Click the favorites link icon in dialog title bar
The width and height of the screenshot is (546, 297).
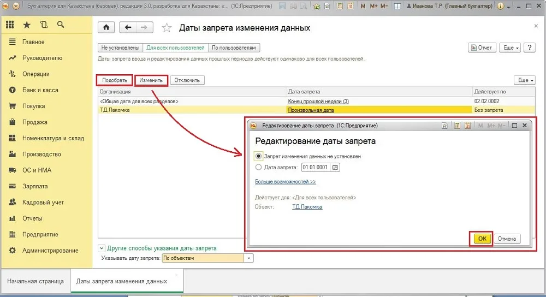tap(444, 126)
